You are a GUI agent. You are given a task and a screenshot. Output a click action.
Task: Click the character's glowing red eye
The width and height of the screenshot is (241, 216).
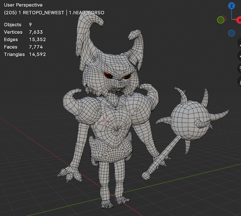(108, 75)
